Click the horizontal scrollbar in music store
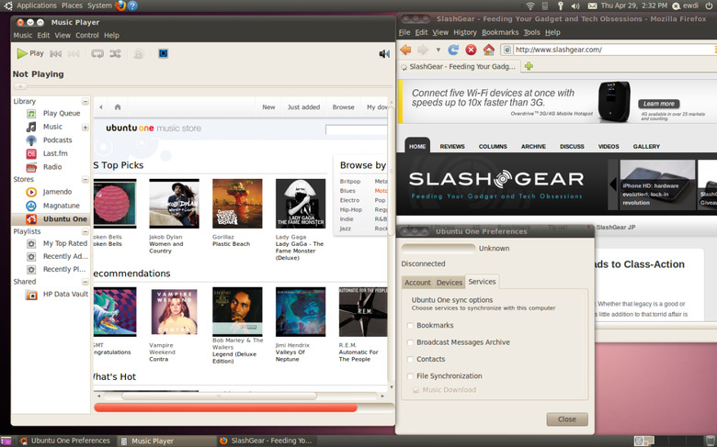This screenshot has height=447, width=717. pyautogui.click(x=219, y=396)
